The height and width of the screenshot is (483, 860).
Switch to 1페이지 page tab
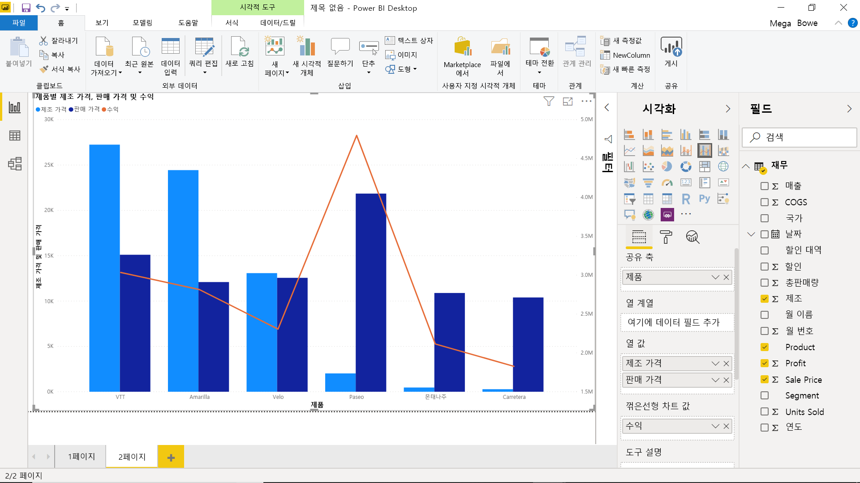(x=81, y=457)
